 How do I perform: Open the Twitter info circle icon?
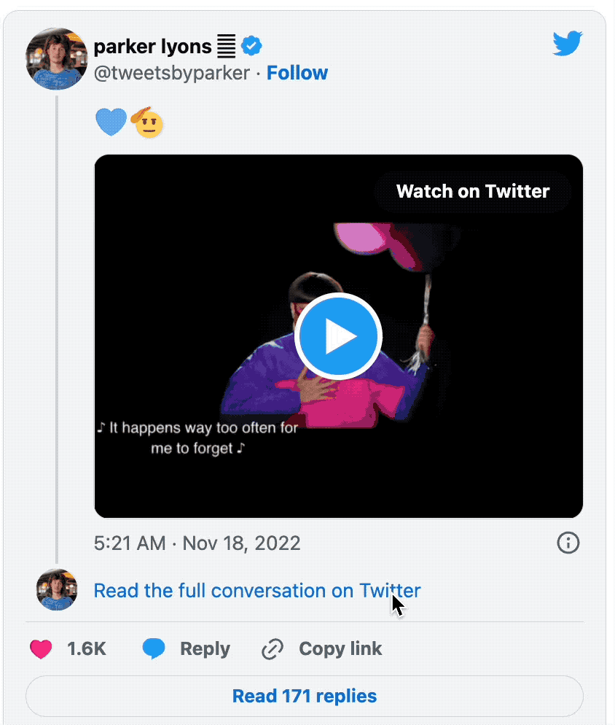568,543
